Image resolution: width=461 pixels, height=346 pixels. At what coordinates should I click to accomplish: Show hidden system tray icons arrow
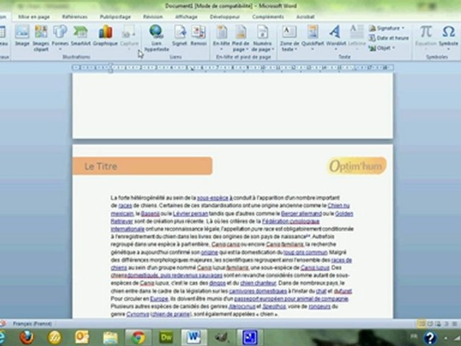[x=447, y=338]
